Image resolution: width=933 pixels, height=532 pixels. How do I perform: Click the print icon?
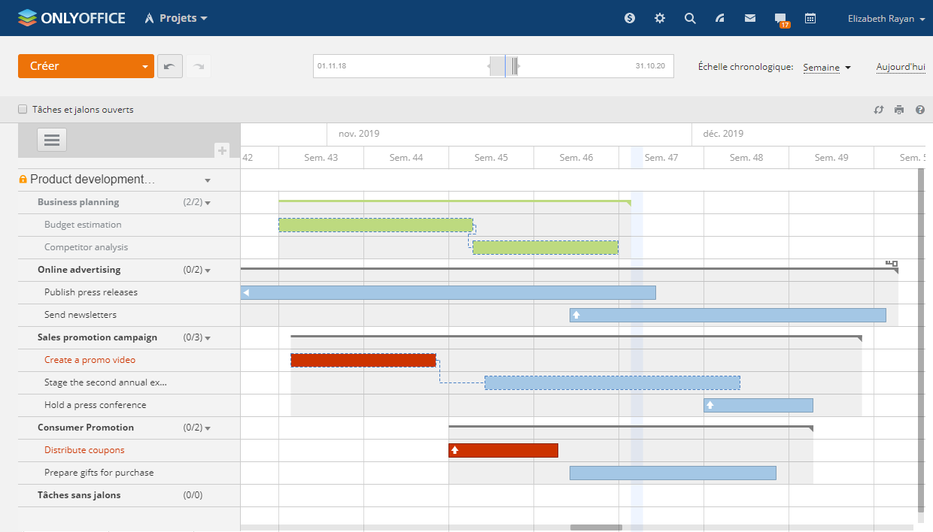(899, 110)
